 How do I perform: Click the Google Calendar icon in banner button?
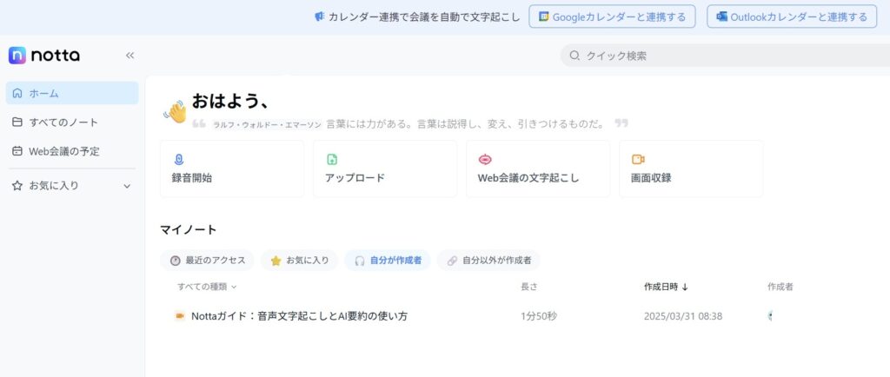(x=544, y=17)
